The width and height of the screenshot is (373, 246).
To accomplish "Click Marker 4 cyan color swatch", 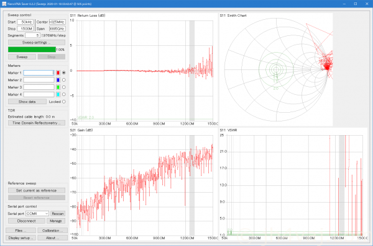I will click(x=58, y=94).
